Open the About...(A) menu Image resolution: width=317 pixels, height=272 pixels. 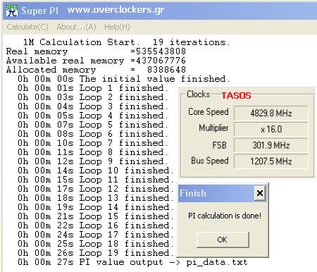point(76,27)
